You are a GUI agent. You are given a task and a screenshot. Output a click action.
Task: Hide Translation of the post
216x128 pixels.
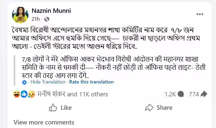pyautogui.click(x=48, y=82)
